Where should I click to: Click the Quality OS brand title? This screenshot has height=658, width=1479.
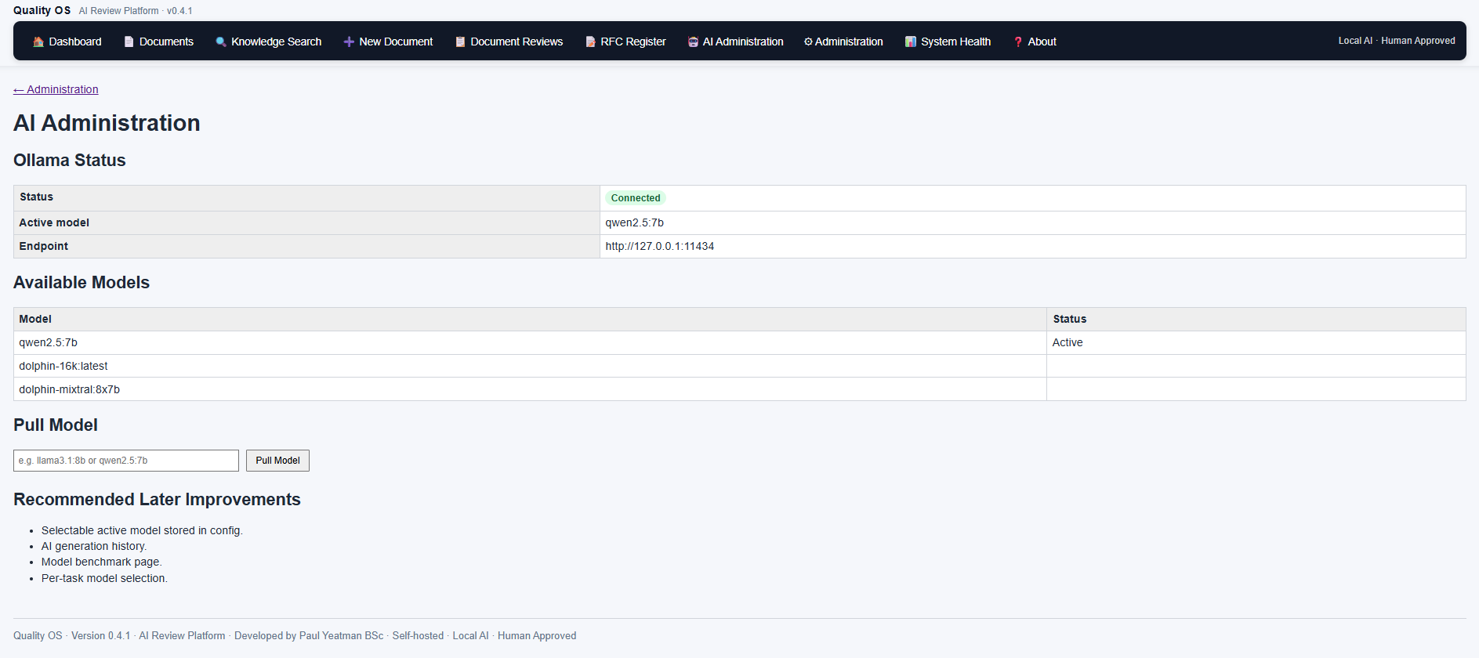coord(42,10)
